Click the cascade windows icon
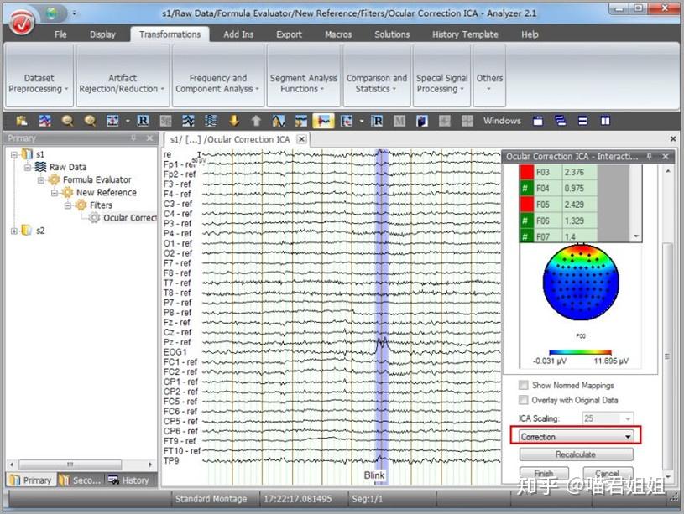The height and width of the screenshot is (514, 684). point(560,121)
